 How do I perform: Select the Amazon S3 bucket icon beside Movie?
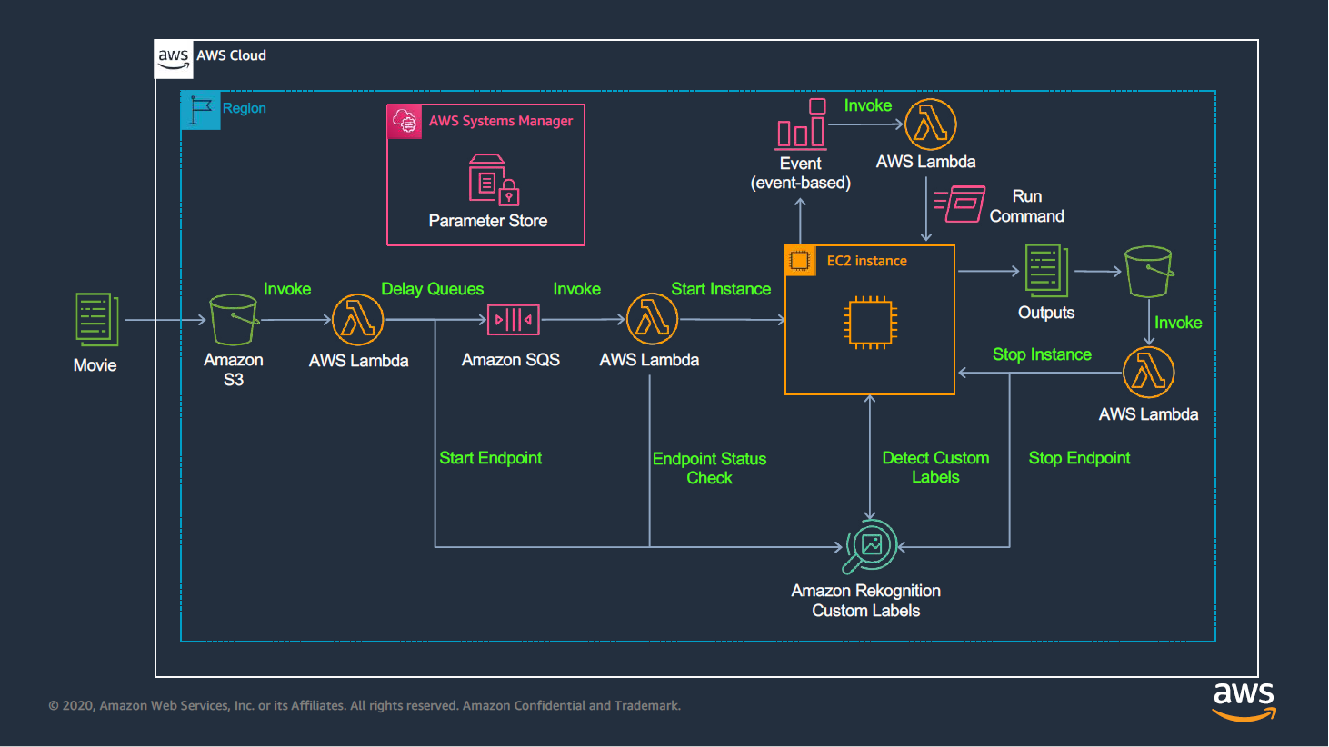[x=234, y=319]
